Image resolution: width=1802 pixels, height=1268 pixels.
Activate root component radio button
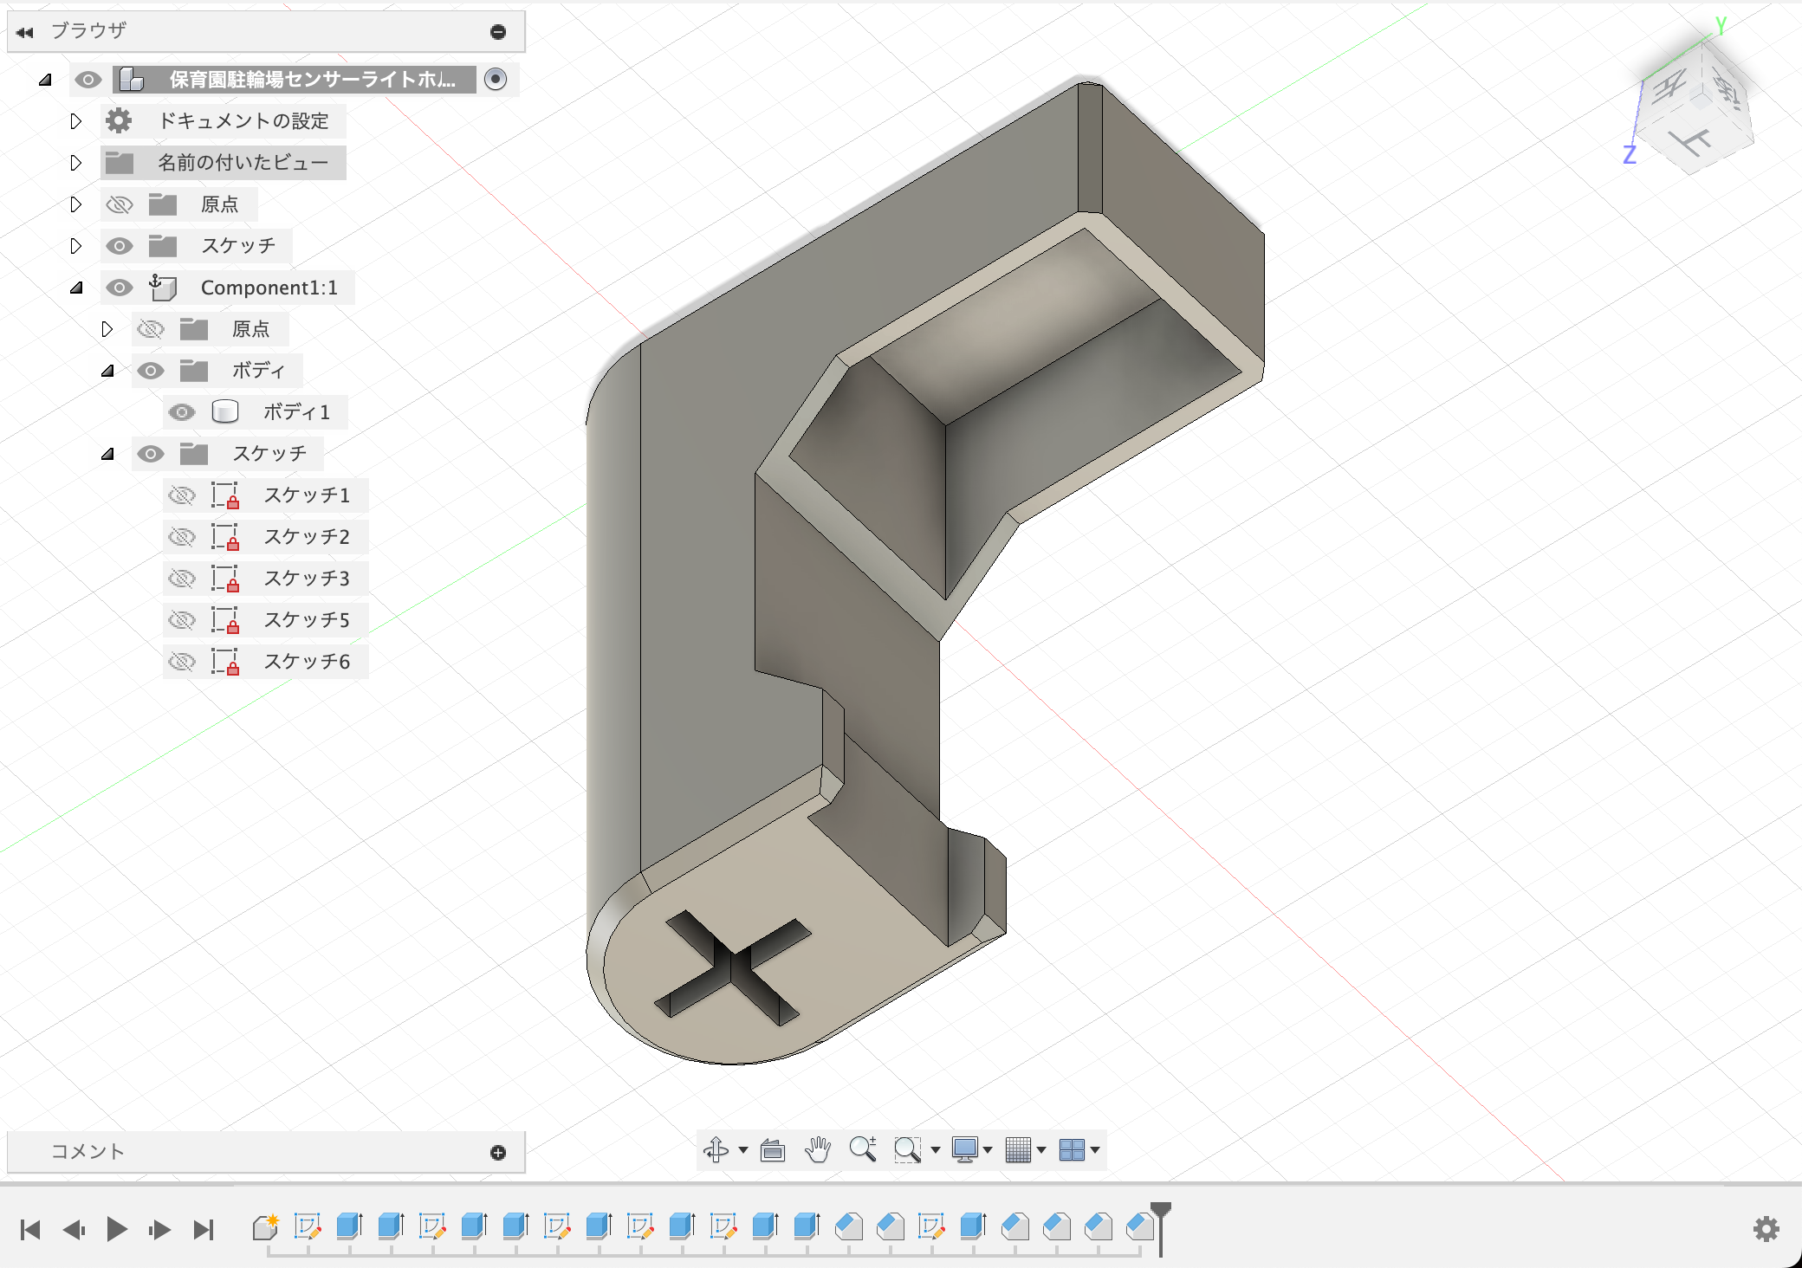496,80
